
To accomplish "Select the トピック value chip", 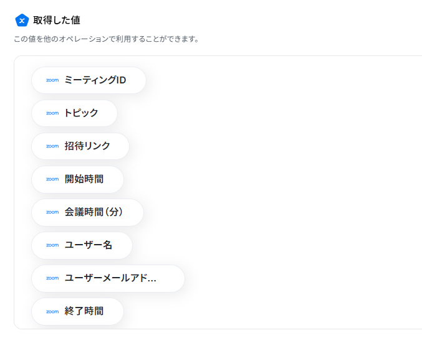I will [x=75, y=113].
